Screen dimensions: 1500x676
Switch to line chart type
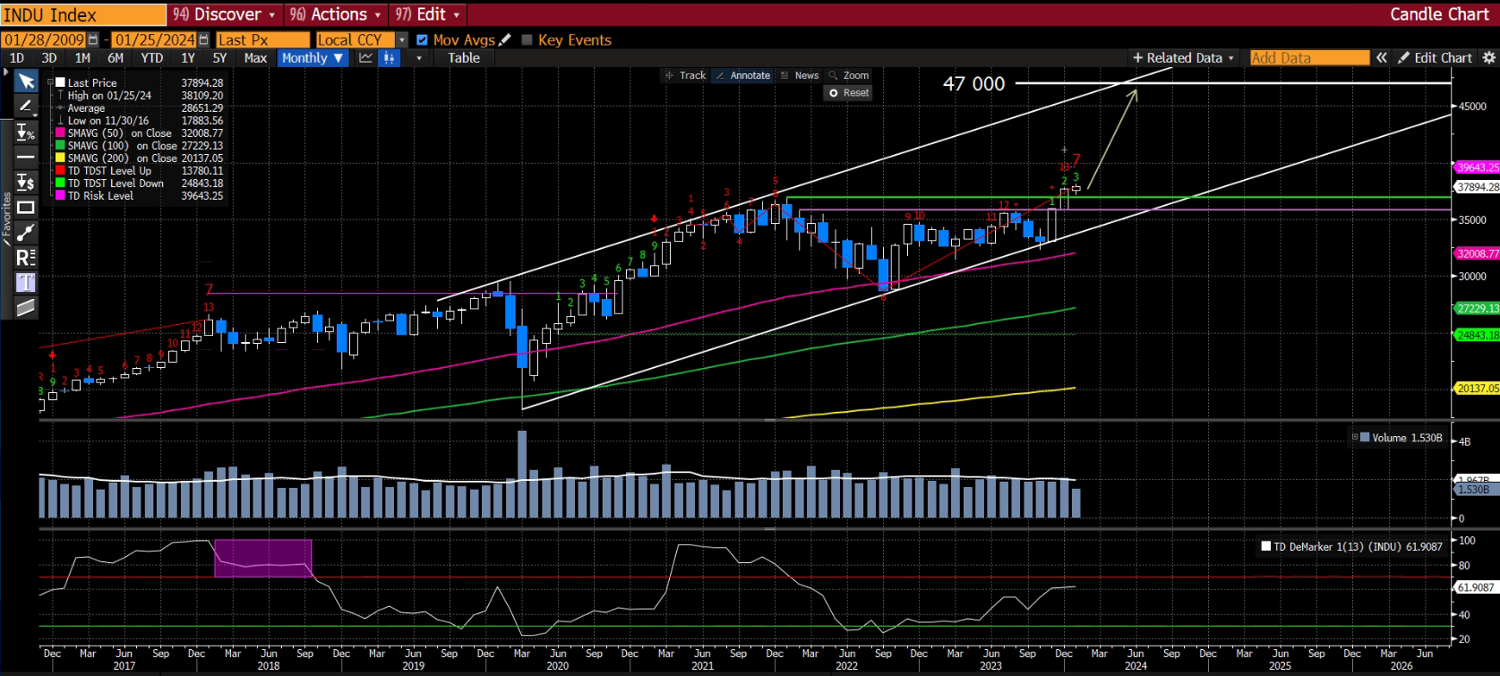point(365,58)
